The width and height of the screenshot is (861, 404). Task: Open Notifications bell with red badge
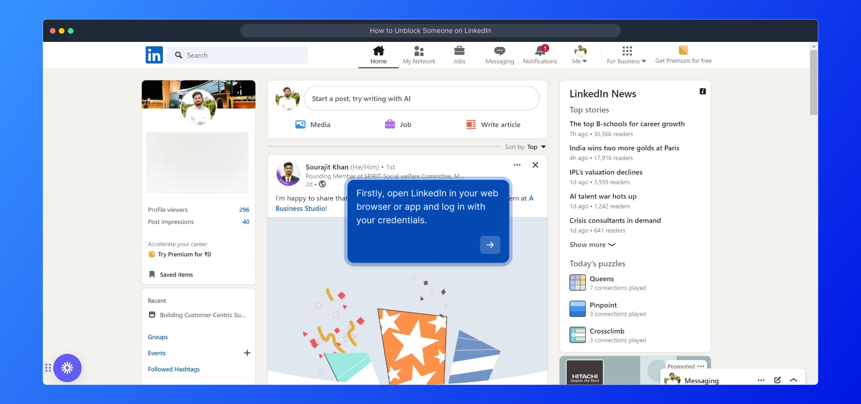540,50
